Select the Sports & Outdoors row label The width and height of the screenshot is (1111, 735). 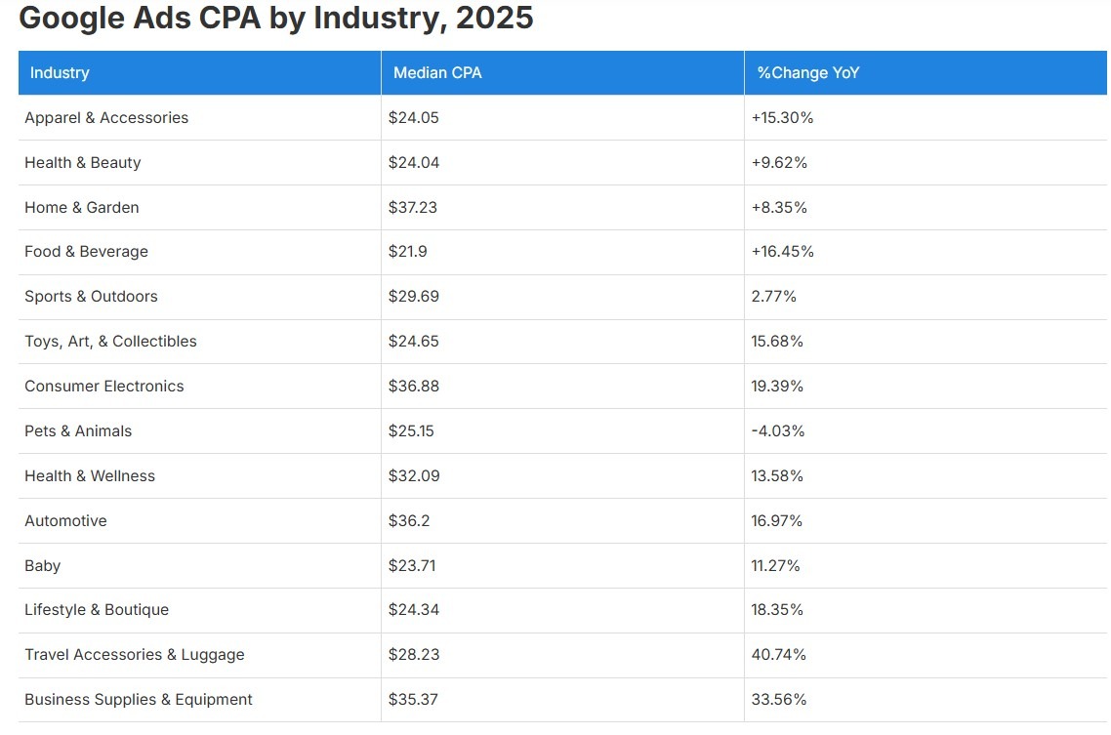coord(91,297)
